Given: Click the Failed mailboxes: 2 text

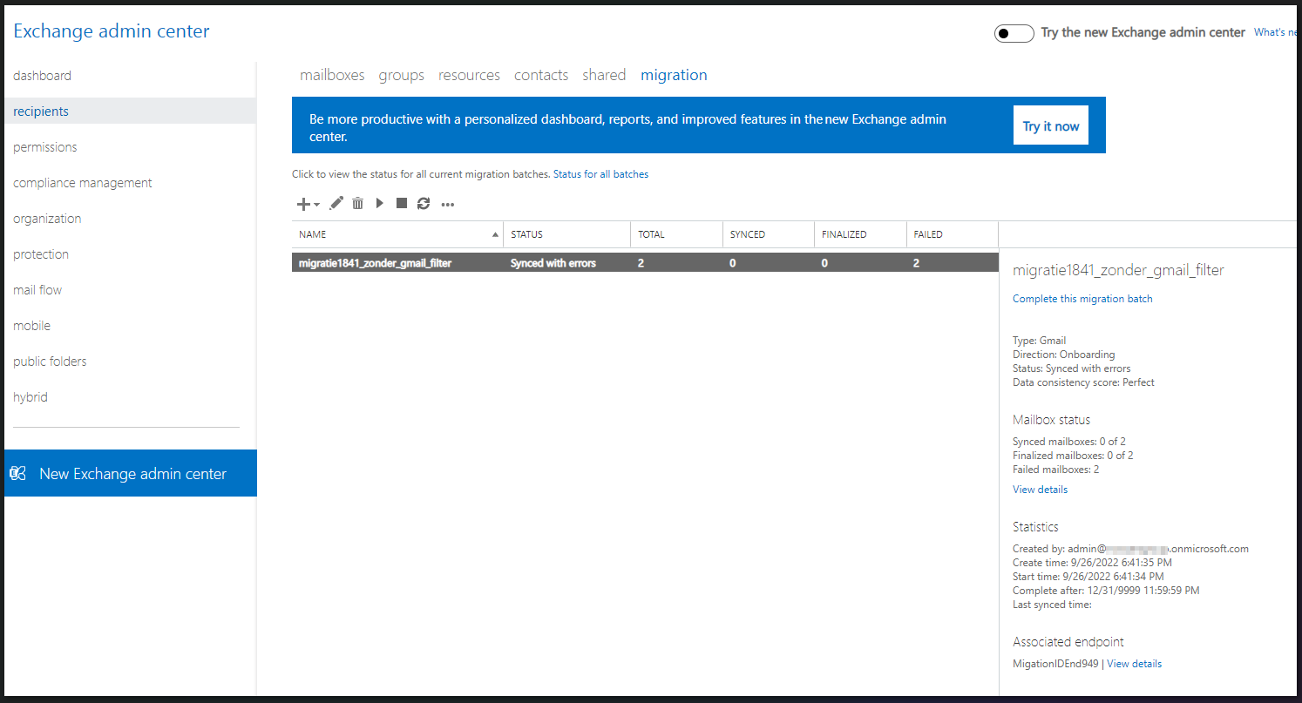Looking at the screenshot, I should [1055, 470].
